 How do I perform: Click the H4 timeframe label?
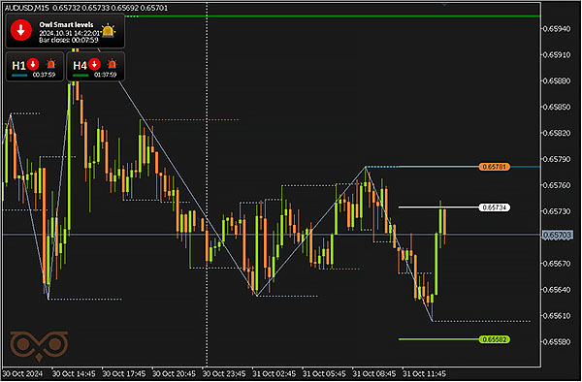[x=80, y=66]
